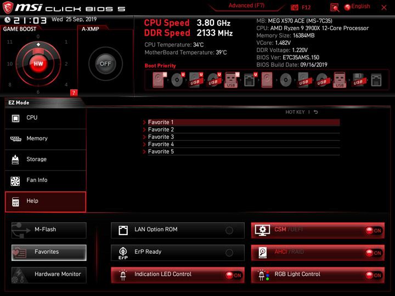Screen dimensions: 395x296
Task: Click the LAN Option ROM icon
Action: pos(123,230)
